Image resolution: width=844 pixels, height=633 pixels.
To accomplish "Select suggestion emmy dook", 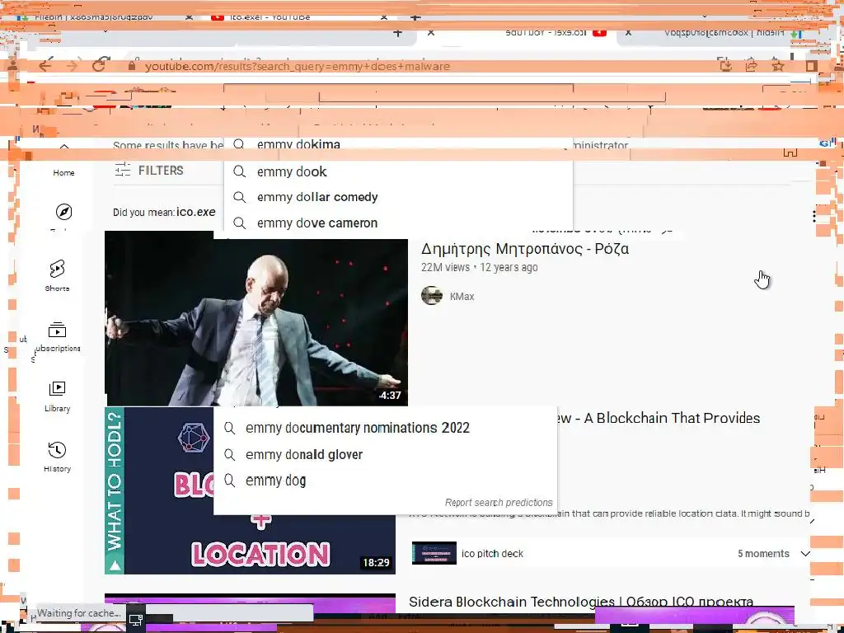I will 398,171.
